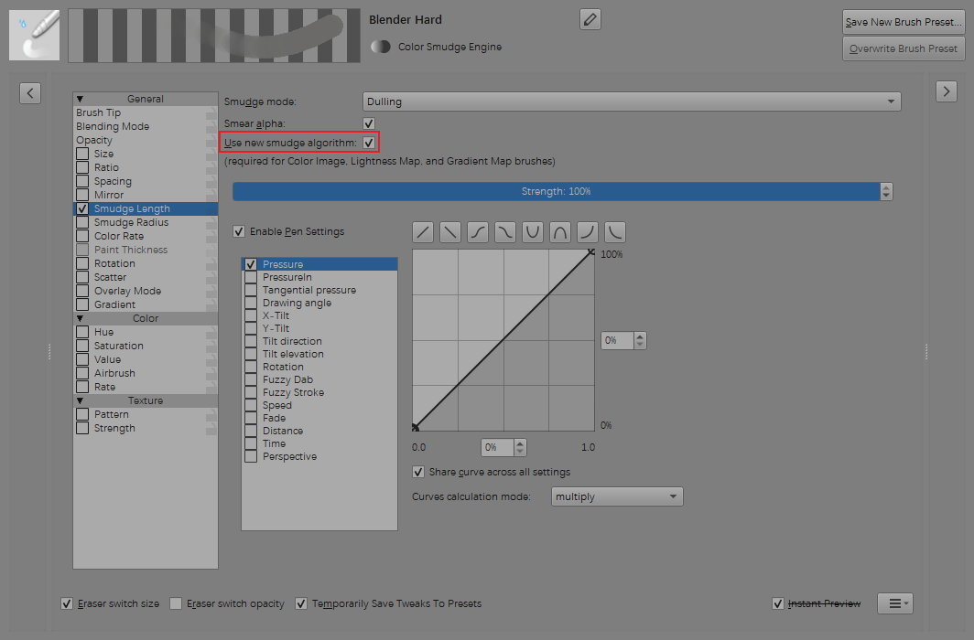The image size is (974, 640).
Task: Collapse the General section triangle
Action: [x=81, y=100]
